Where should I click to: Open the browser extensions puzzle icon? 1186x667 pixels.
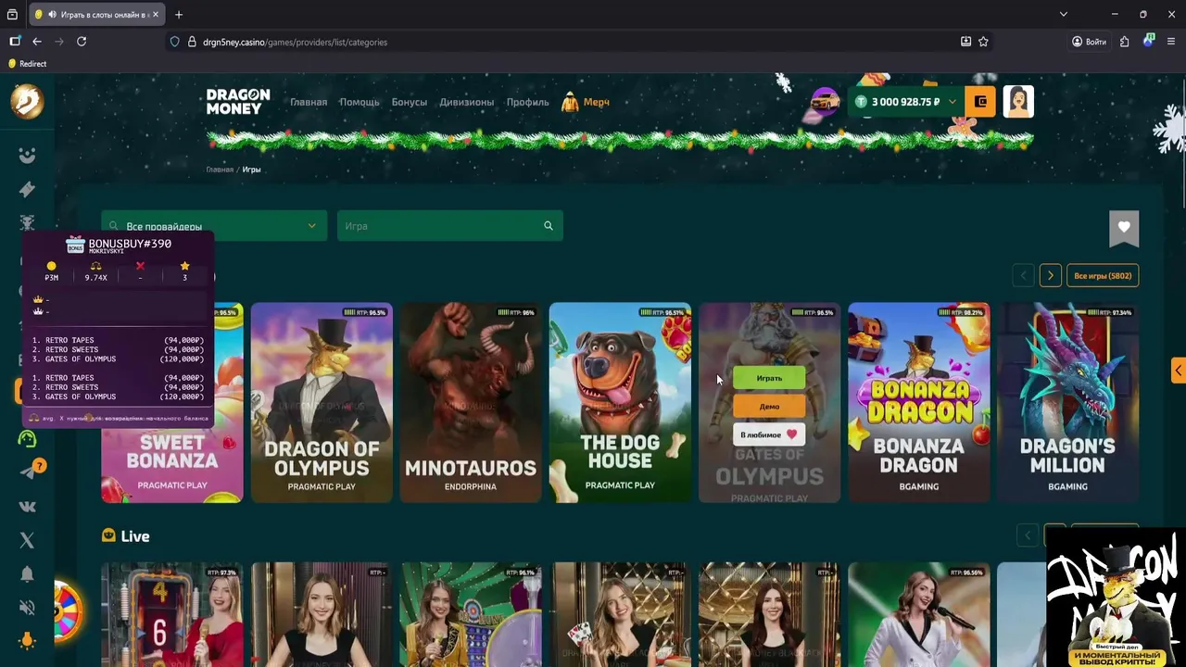pos(1124,42)
